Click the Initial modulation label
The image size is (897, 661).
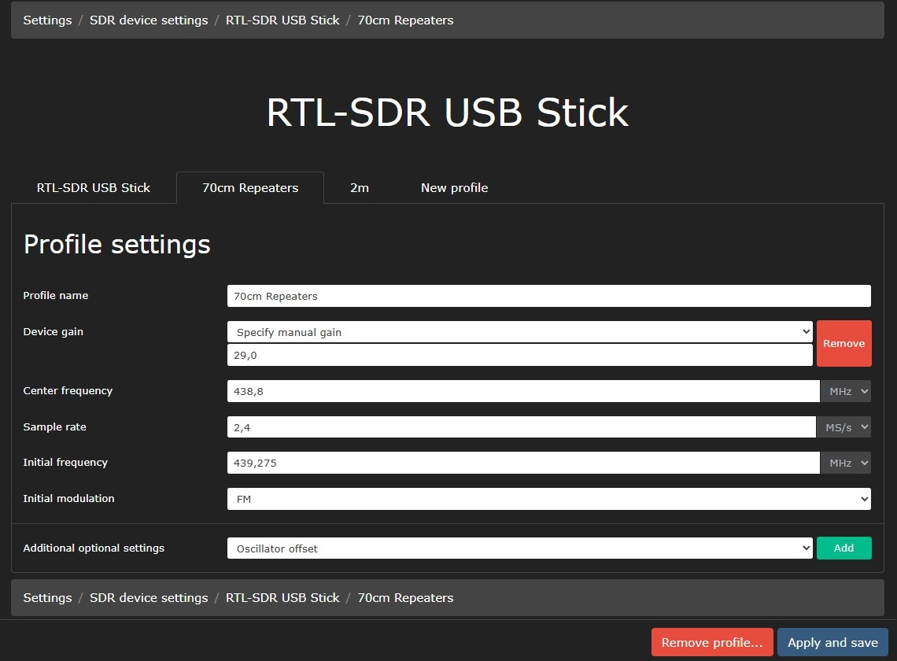pos(68,498)
